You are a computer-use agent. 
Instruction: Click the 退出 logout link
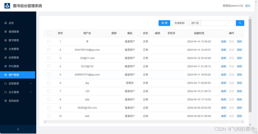(x=248, y=6)
